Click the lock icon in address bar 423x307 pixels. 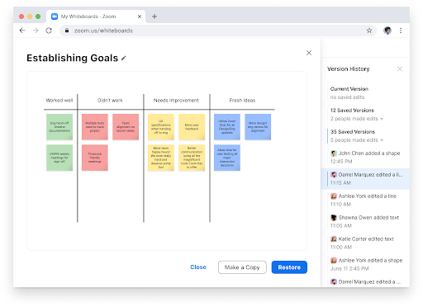(67, 31)
